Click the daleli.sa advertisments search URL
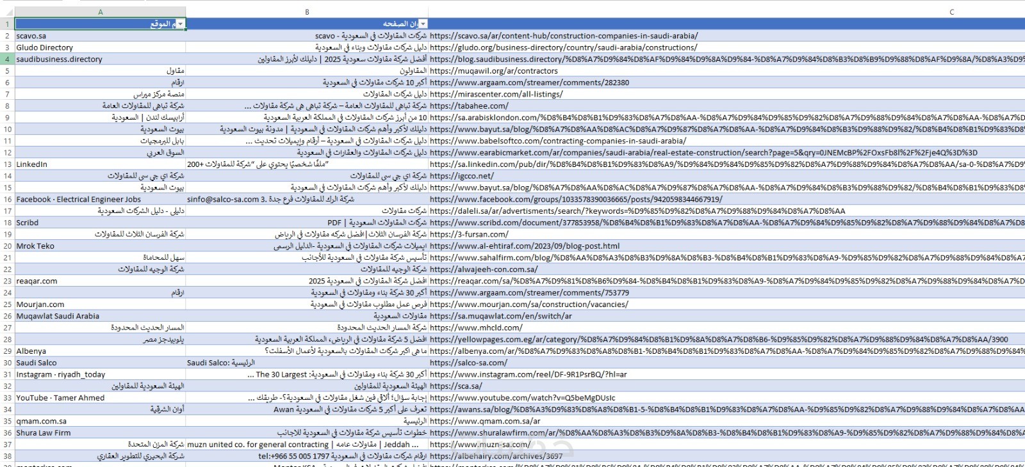The height and width of the screenshot is (467, 1025). (x=637, y=211)
